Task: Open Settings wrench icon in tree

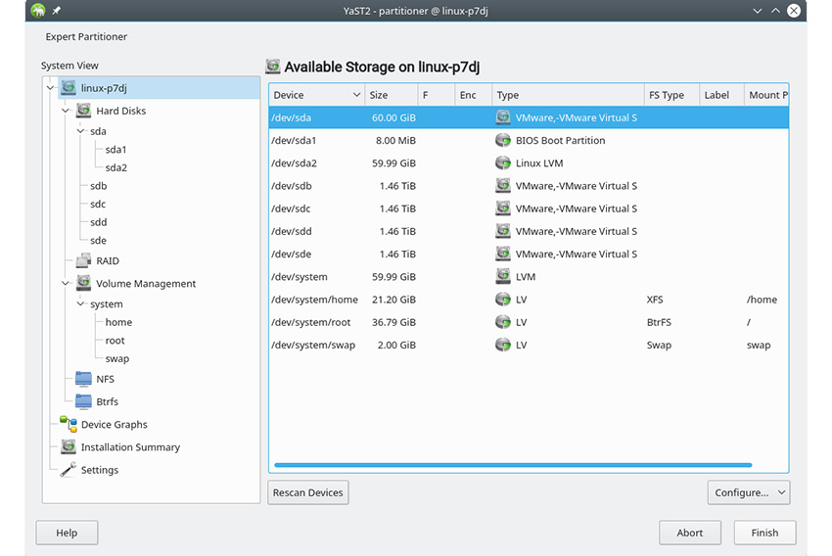Action: pyautogui.click(x=68, y=470)
